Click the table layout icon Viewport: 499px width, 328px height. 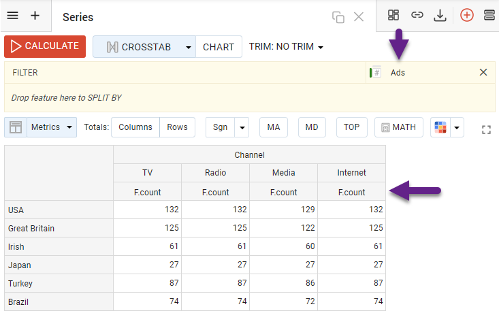pyautogui.click(x=16, y=127)
